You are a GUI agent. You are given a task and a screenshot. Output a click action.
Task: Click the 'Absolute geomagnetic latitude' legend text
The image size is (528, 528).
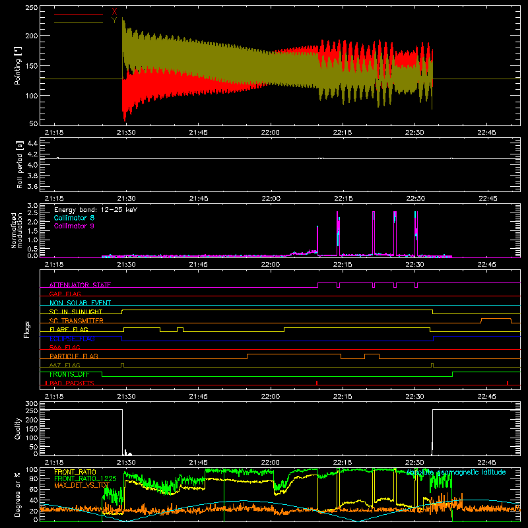click(x=456, y=472)
